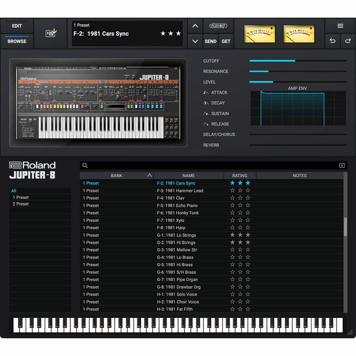Click the redo arrow icon

348,41
